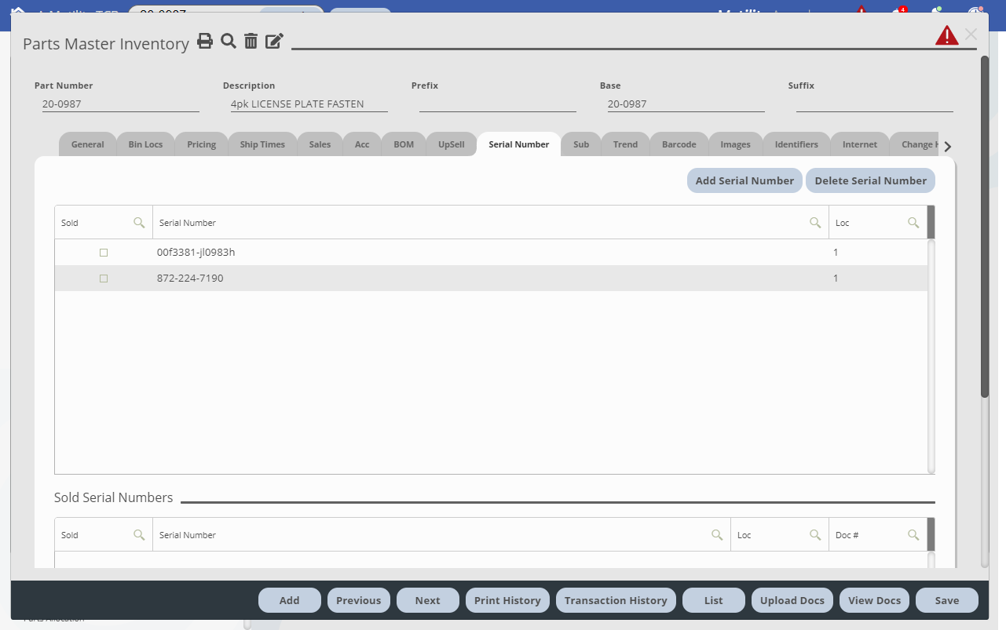Toggle the Sold checkbox for serial 872-224-7190
Image resolution: width=1006 pixels, height=630 pixels.
tap(104, 278)
